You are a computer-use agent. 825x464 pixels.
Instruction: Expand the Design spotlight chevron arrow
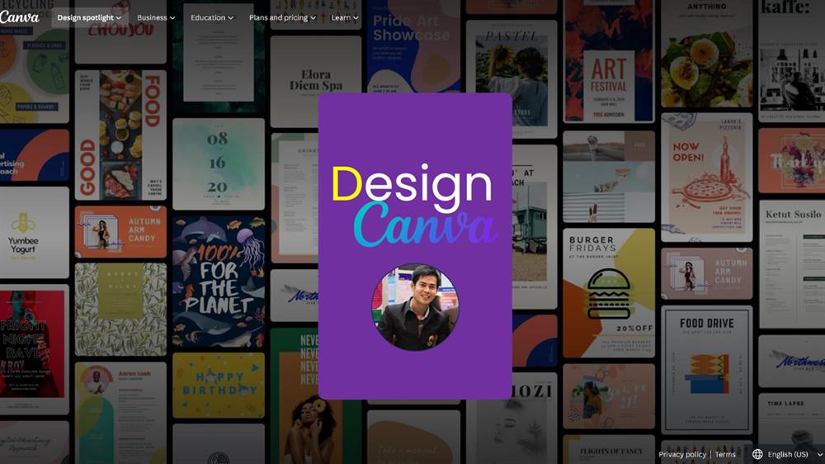click(x=119, y=18)
